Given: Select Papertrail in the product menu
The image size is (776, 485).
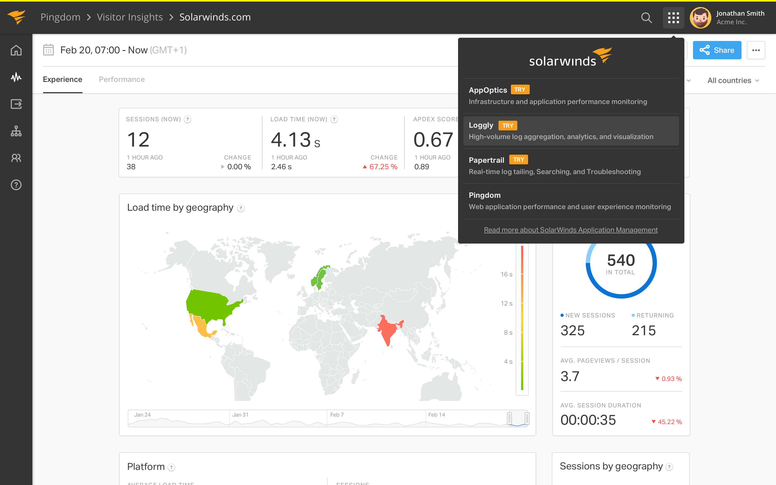Looking at the screenshot, I should (x=571, y=166).
